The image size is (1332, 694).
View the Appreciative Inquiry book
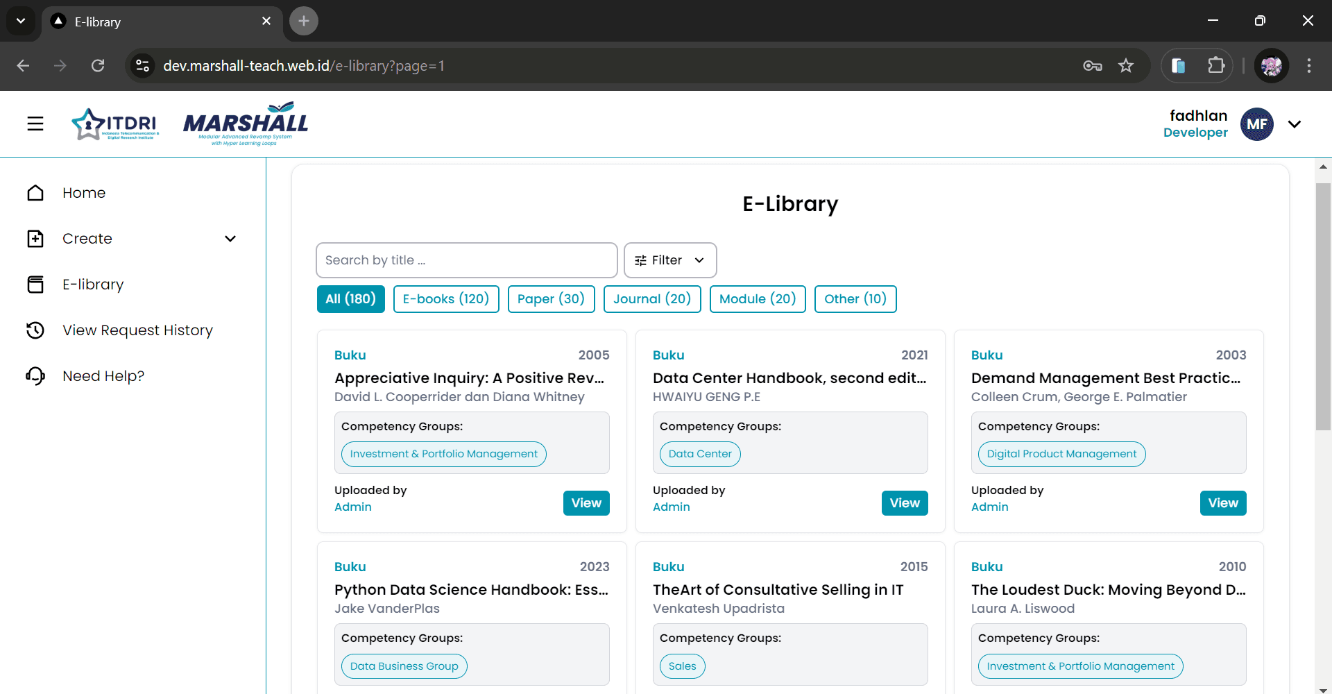click(x=586, y=503)
